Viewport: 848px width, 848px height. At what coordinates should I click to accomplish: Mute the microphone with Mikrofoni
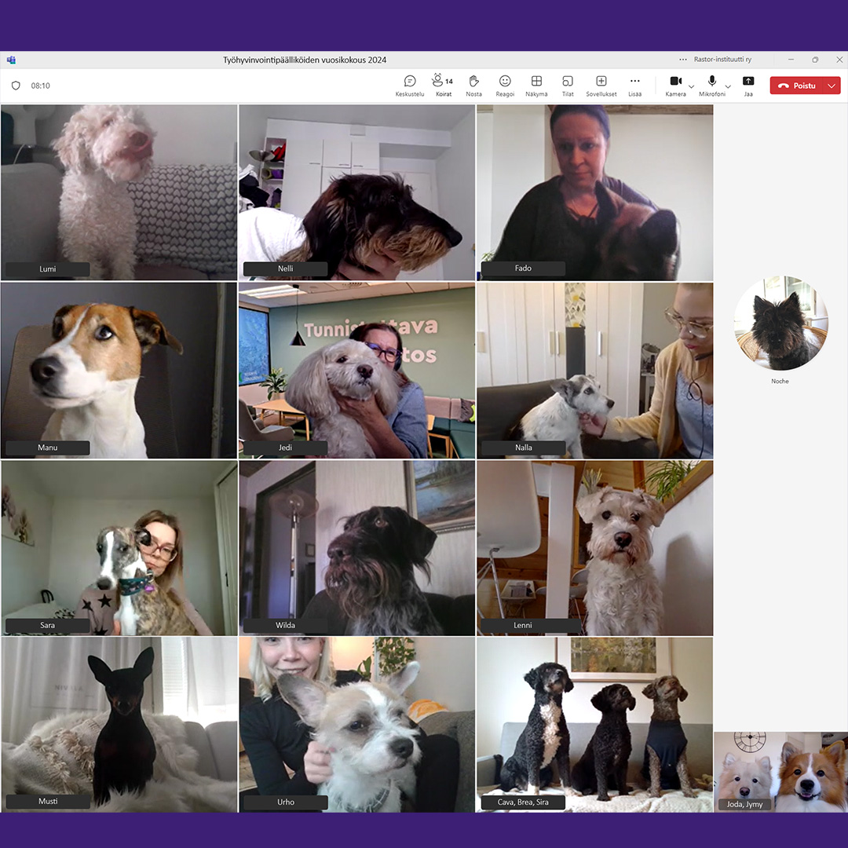(711, 86)
